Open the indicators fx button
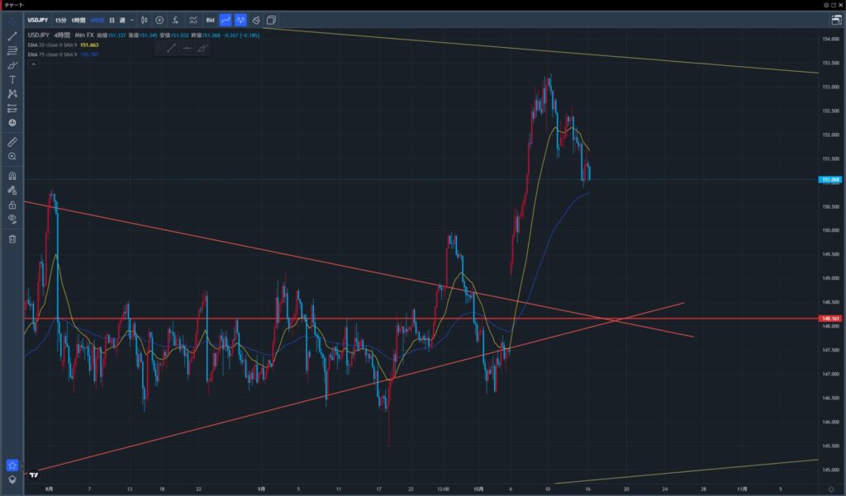846x496 pixels. click(x=175, y=19)
